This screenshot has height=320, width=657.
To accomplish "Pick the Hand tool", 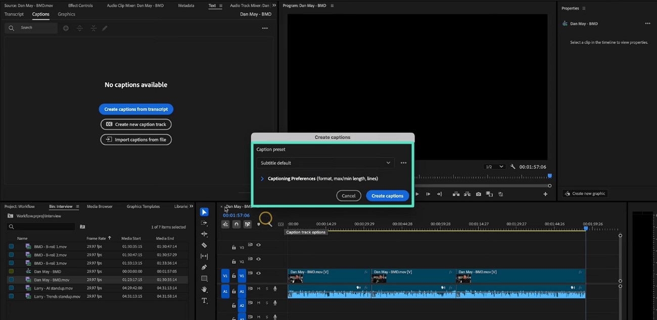I will 204,290.
